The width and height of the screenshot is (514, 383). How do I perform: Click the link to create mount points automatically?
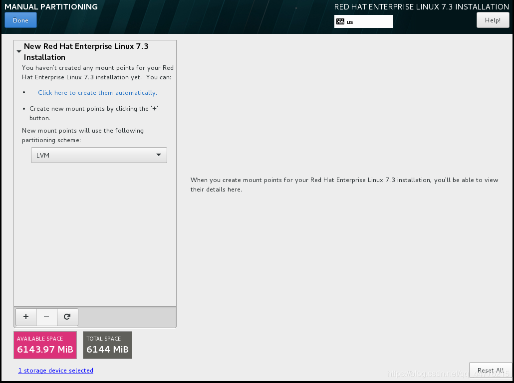(98, 93)
